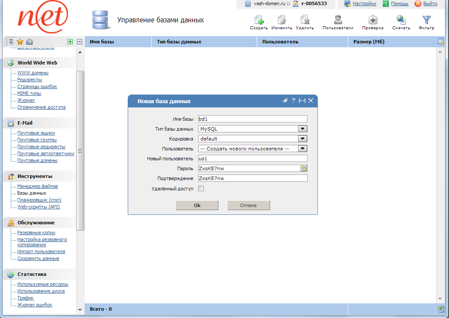This screenshot has height=318, width=449.
Task: Open the Кодировка dropdown
Action: [x=303, y=139]
